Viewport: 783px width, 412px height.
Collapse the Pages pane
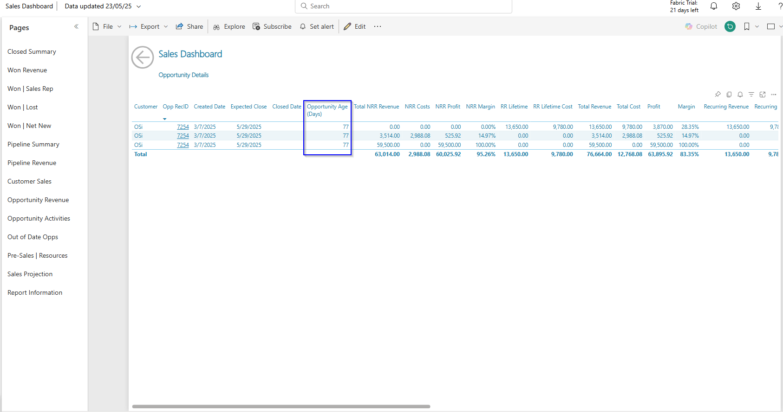pos(76,27)
